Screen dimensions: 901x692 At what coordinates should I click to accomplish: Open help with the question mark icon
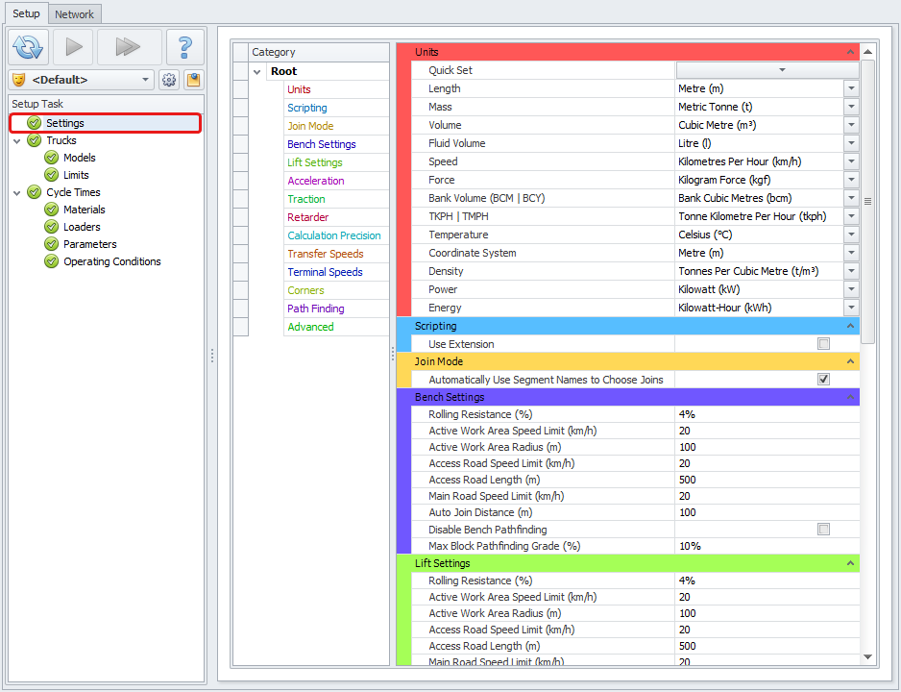click(x=185, y=47)
